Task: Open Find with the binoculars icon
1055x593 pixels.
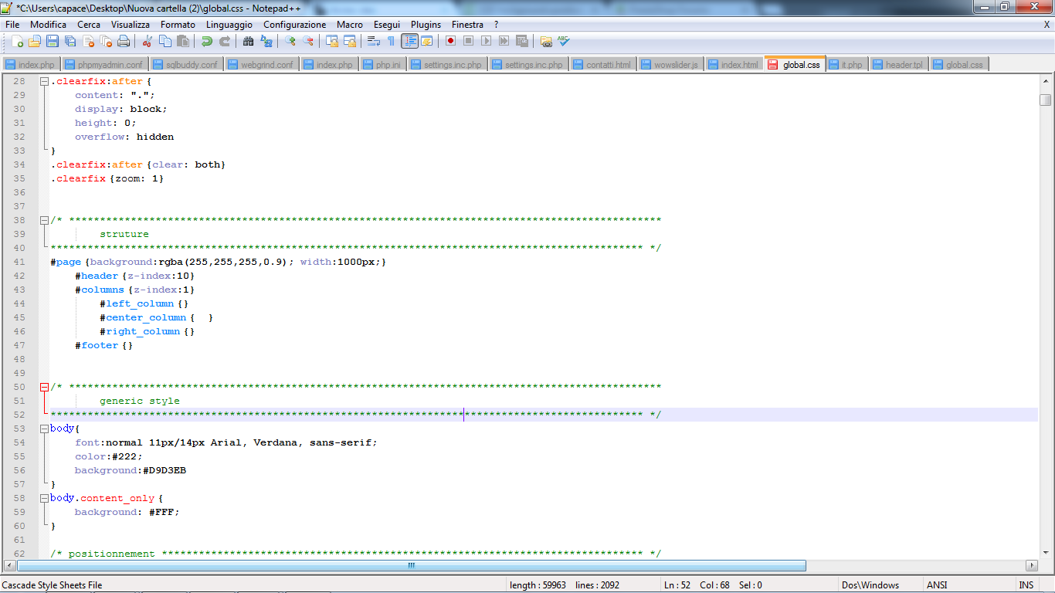Action: tap(249, 42)
